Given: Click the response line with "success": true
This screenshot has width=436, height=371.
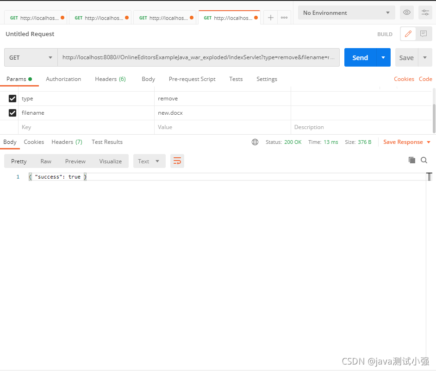Looking at the screenshot, I should (58, 177).
